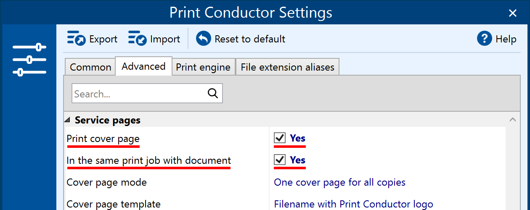
Task: Collapse the Service pages section triangle
Action: click(x=68, y=120)
